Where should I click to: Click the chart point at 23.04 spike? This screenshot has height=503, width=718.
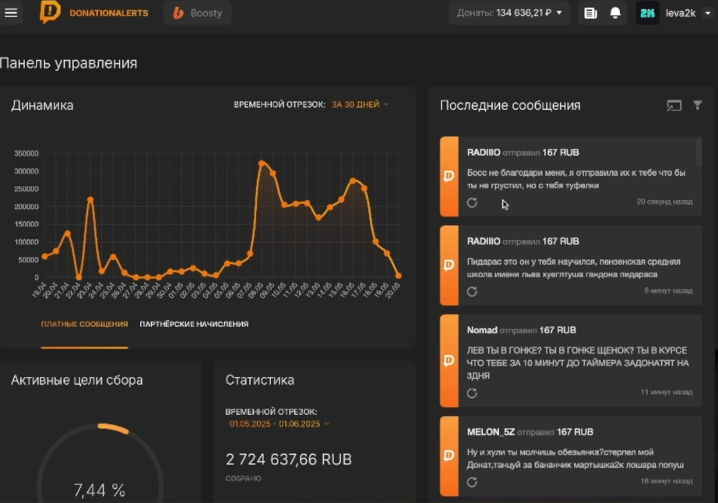[90, 199]
